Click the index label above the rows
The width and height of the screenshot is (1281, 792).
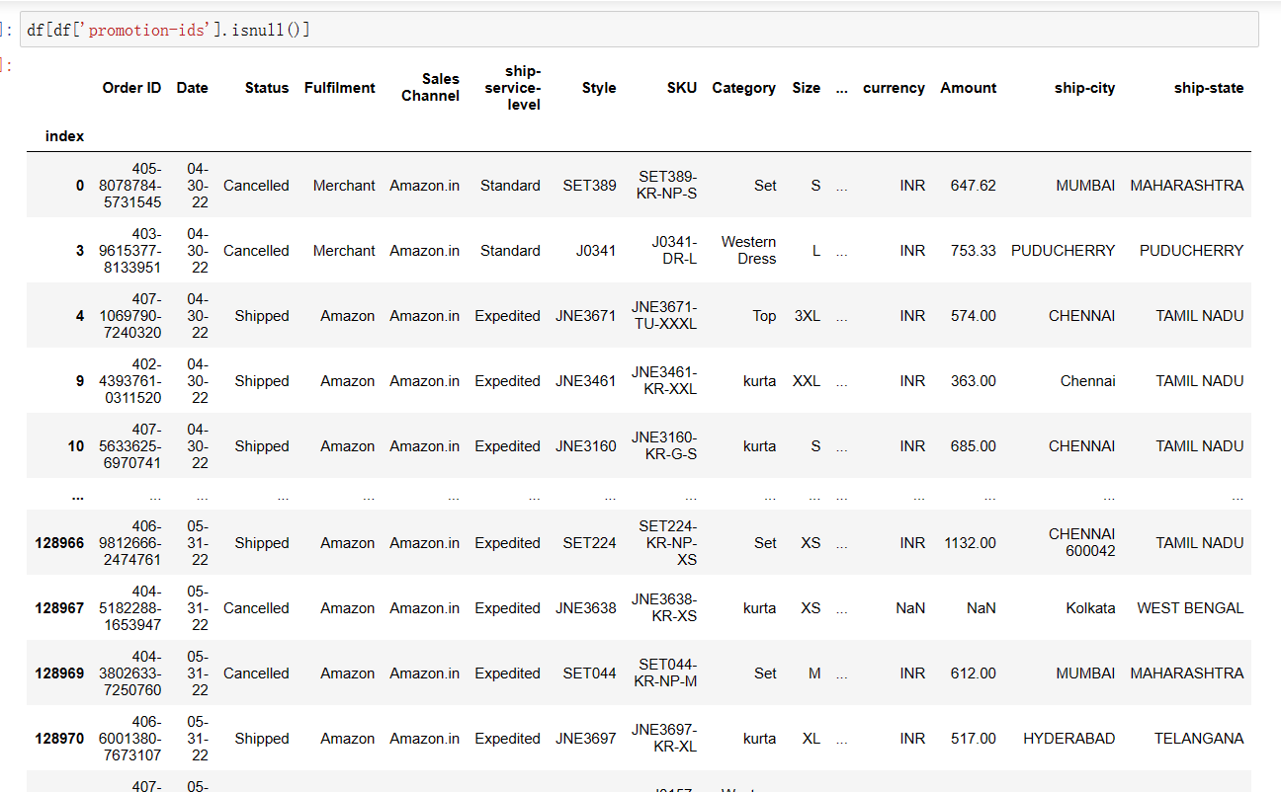click(x=64, y=136)
